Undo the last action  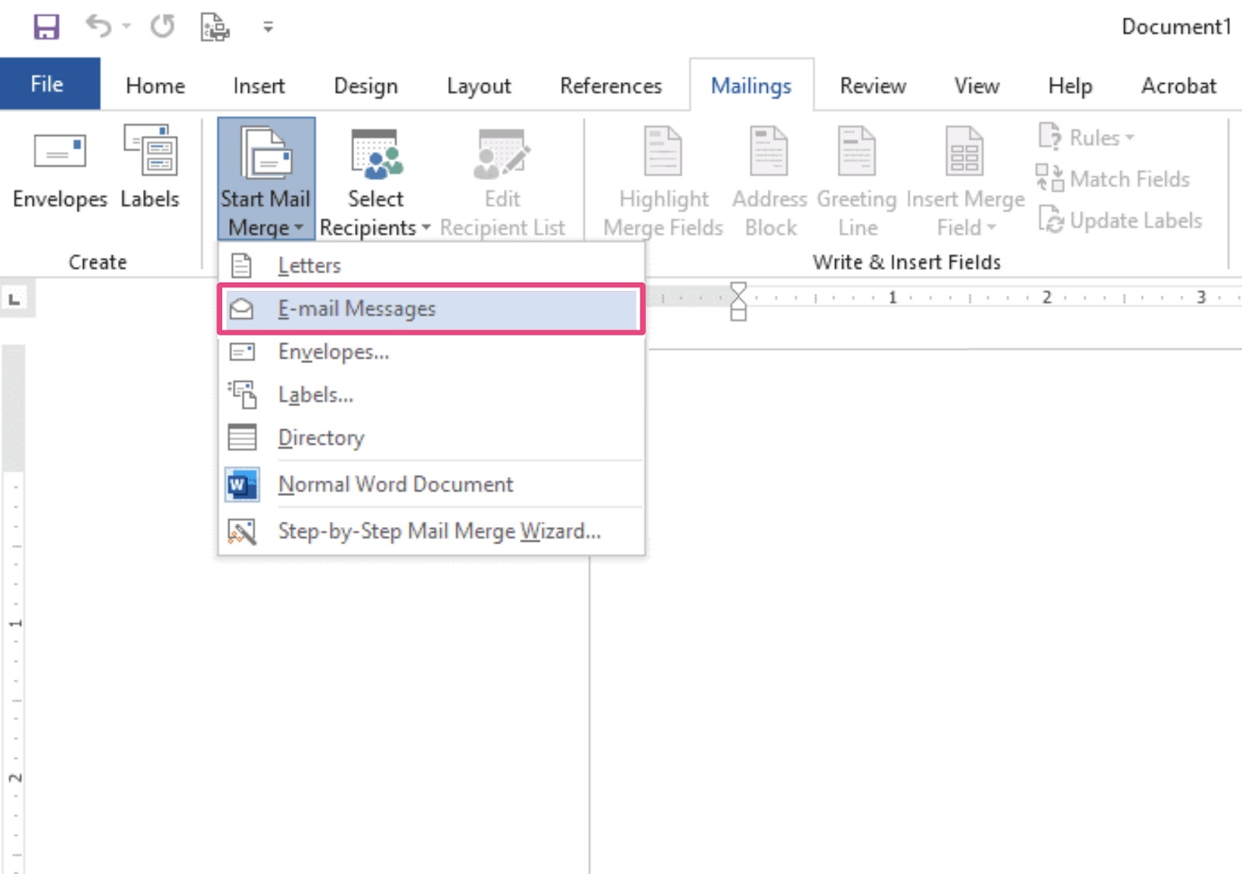point(98,26)
